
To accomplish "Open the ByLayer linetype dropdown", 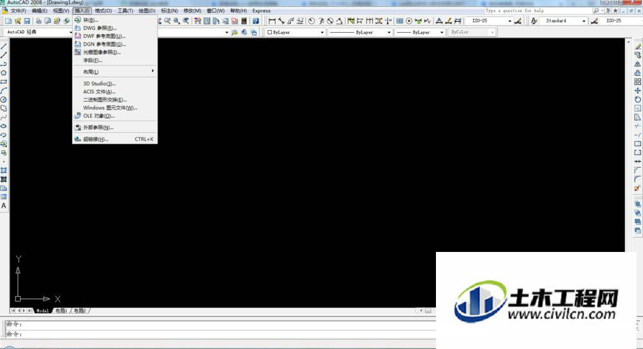I will tap(360, 32).
